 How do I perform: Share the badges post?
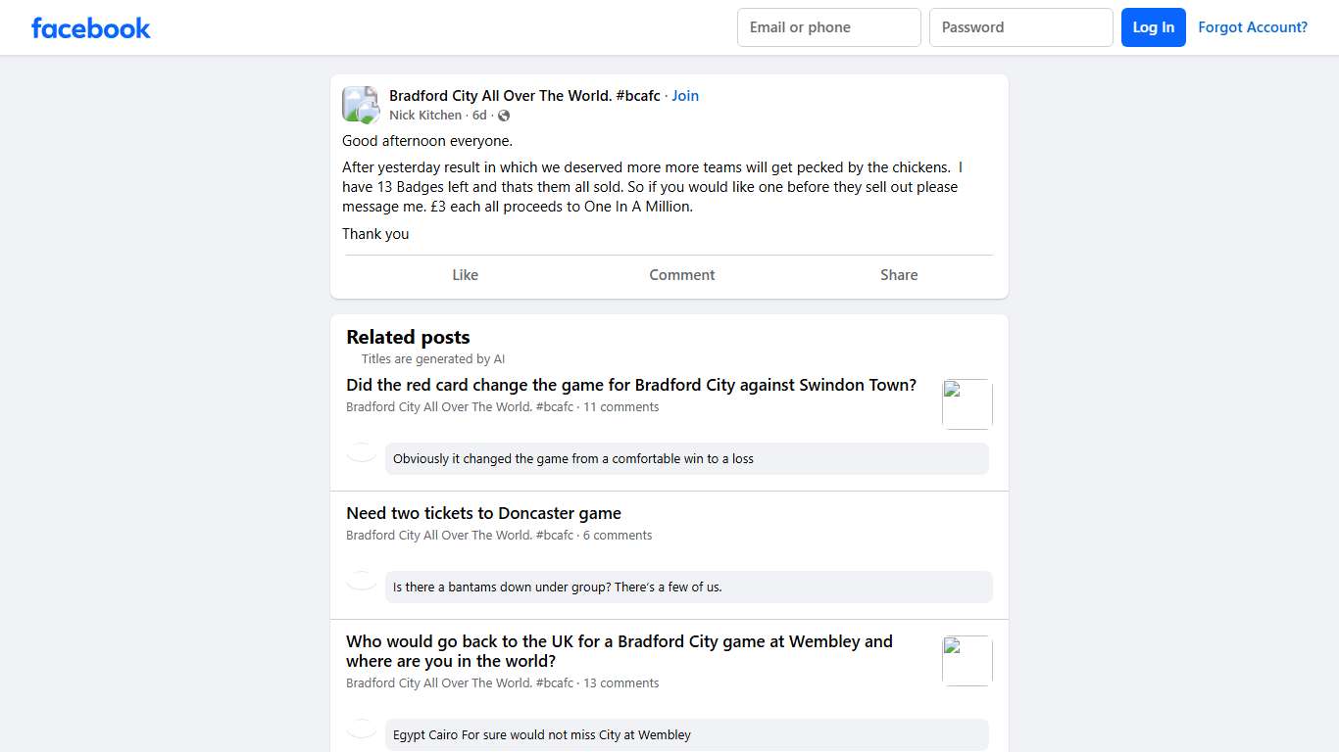[x=898, y=275]
